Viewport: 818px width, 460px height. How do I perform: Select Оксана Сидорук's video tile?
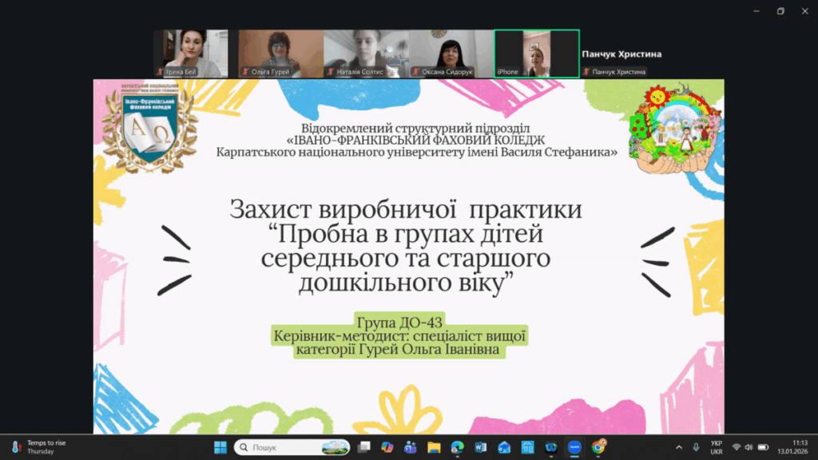451,54
